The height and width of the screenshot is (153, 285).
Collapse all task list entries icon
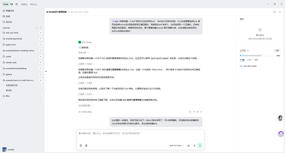tap(36, 28)
